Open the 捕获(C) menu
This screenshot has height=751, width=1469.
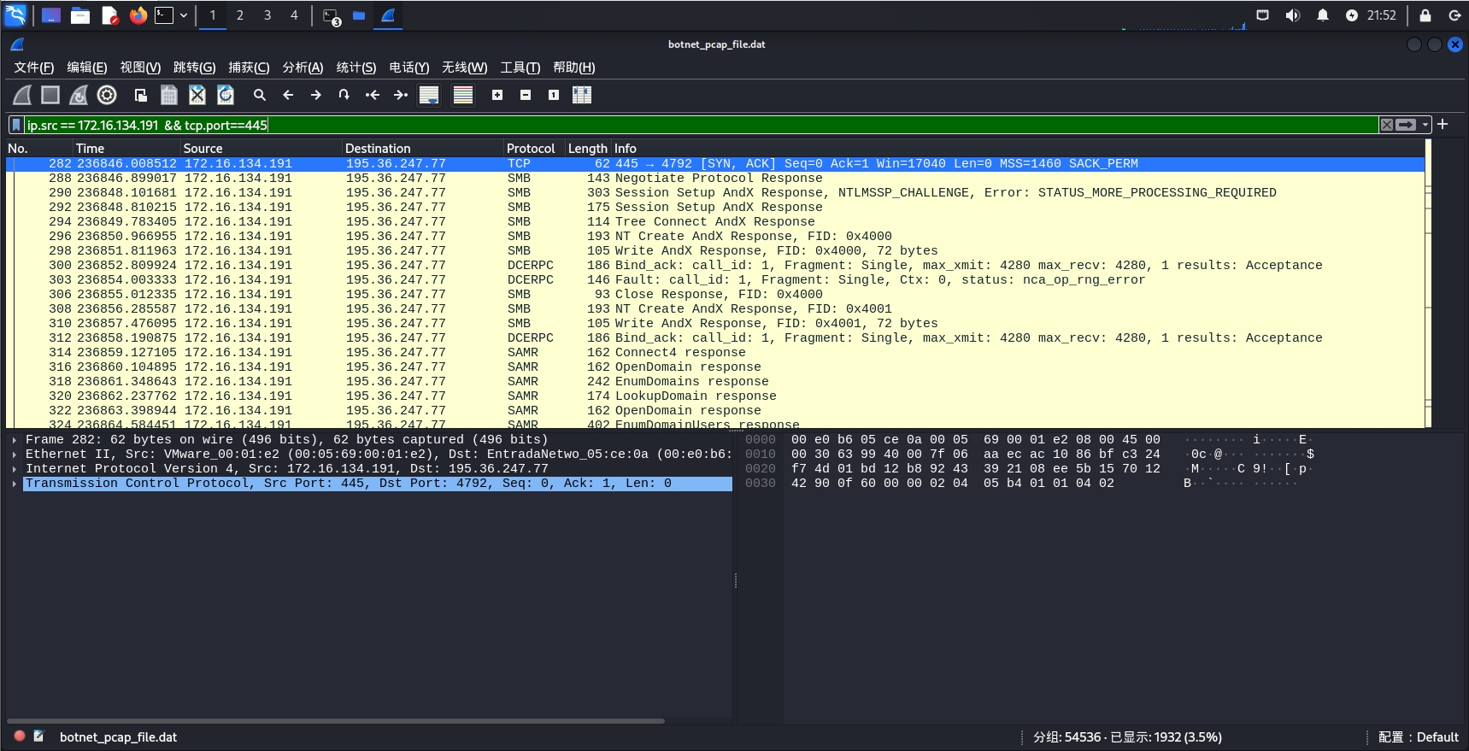[x=249, y=67]
